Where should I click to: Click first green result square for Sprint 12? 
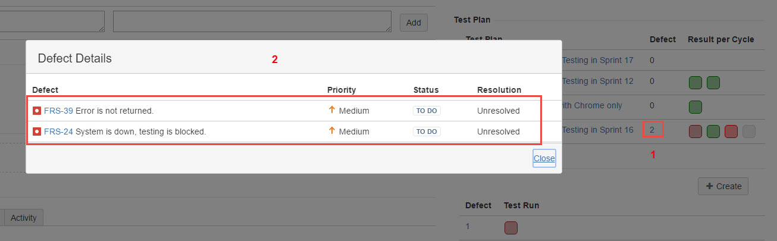pos(695,83)
